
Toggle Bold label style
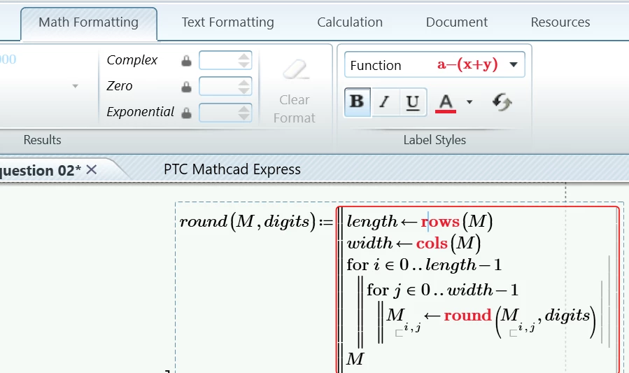[358, 102]
